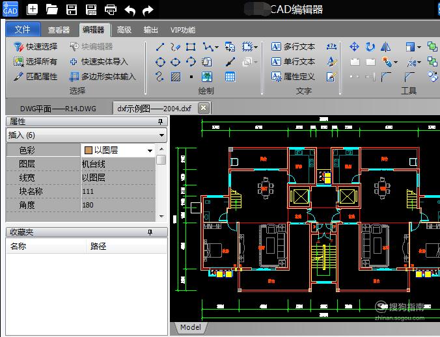Image resolution: width=440 pixels, height=337 pixels.
Task: Undo the last action
Action: tap(130, 10)
